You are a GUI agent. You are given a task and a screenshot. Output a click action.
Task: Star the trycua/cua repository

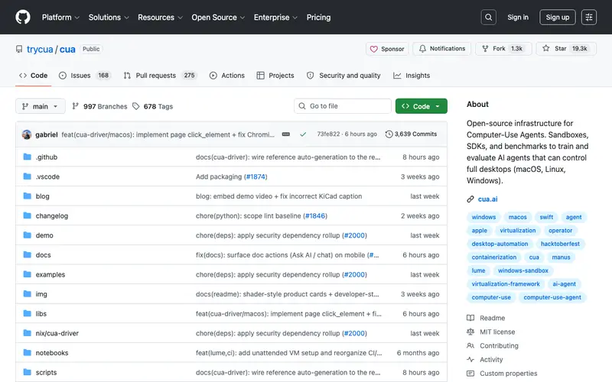566,49
